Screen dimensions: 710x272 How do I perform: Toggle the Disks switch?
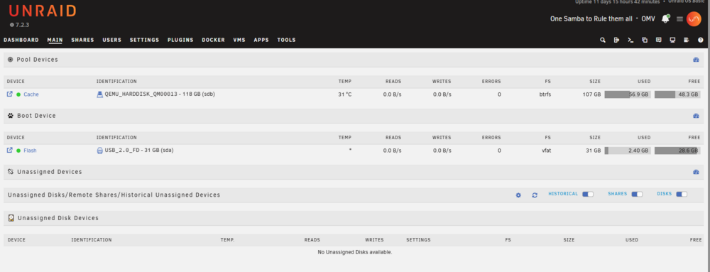coord(682,194)
